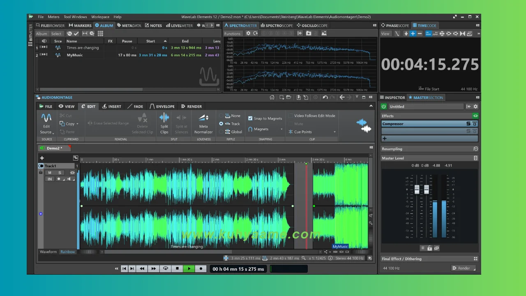
Task: Click the Render button in Master Section
Action: click(463, 268)
